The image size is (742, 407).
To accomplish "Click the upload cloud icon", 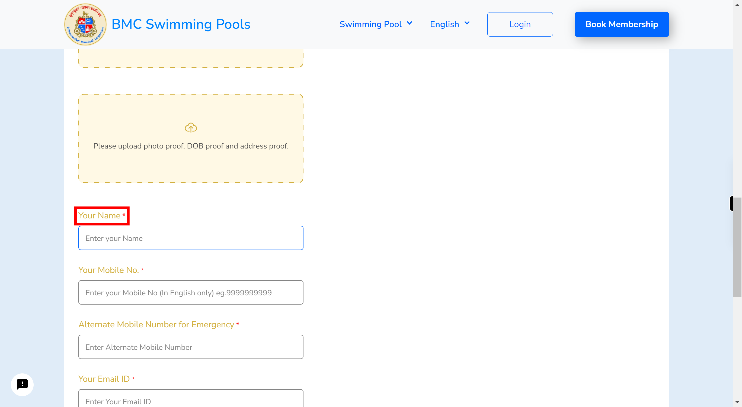I will 191,127.
